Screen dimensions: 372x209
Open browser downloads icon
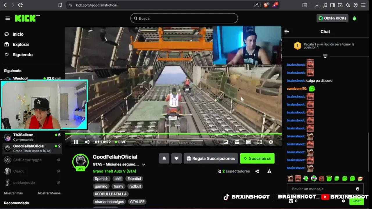(317, 5)
